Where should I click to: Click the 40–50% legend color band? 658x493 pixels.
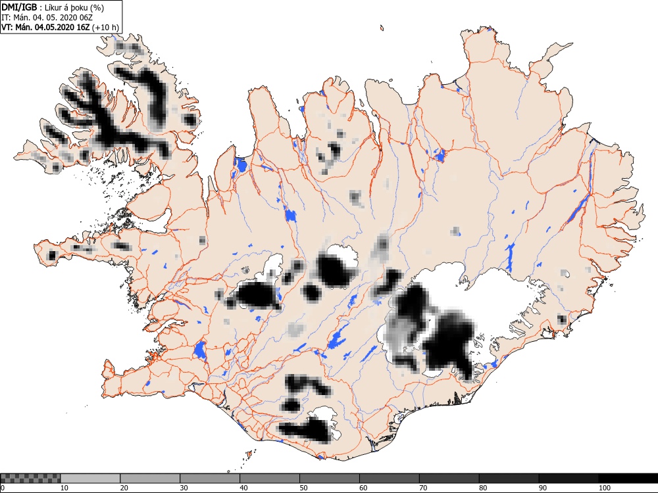[x=270, y=479]
